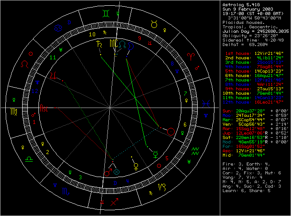Select the large red Sun circle glyph
The image size is (291, 216).
point(171,131)
